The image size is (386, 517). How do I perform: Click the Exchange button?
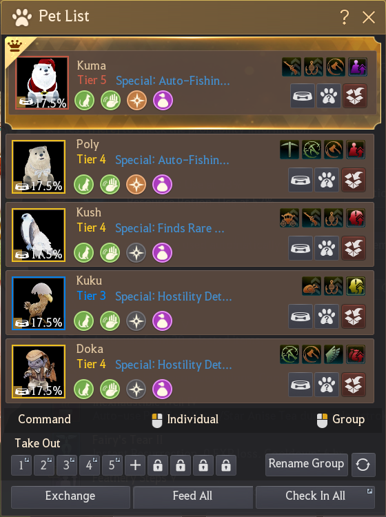coord(70,496)
